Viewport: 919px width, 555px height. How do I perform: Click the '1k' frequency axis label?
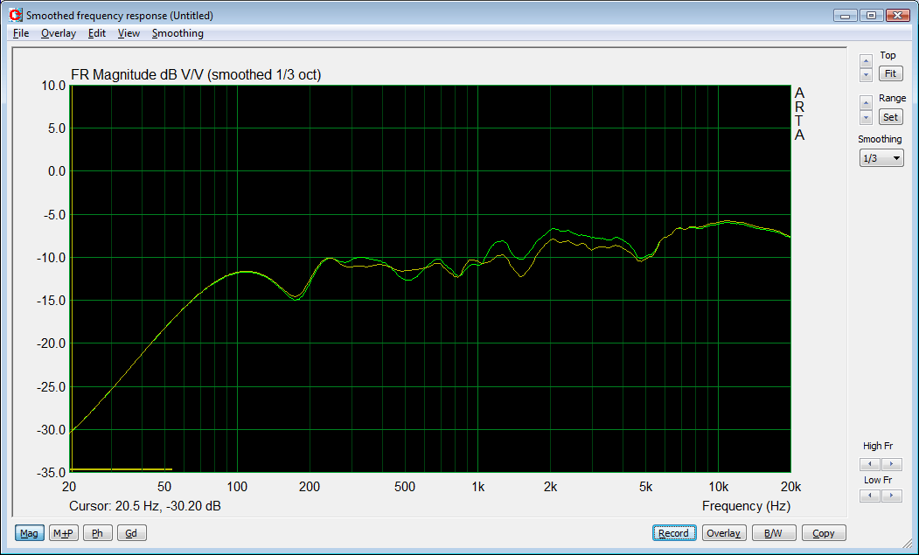tap(477, 487)
